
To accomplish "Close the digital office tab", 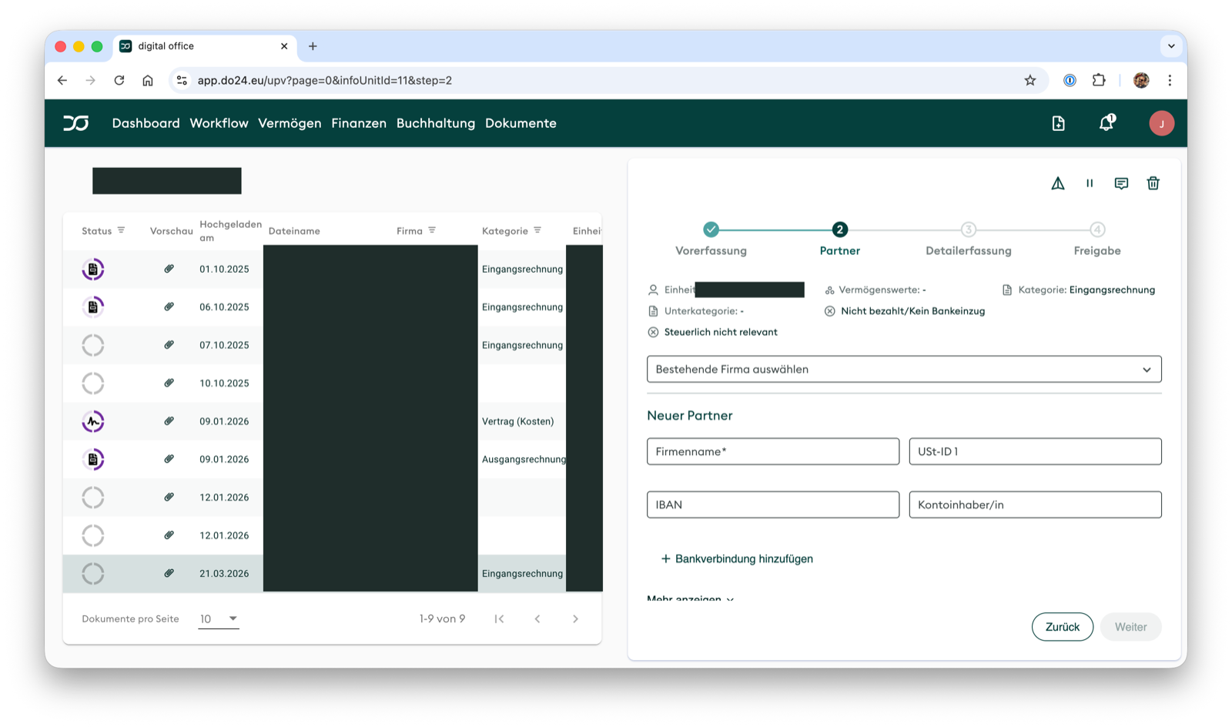I will click(284, 46).
